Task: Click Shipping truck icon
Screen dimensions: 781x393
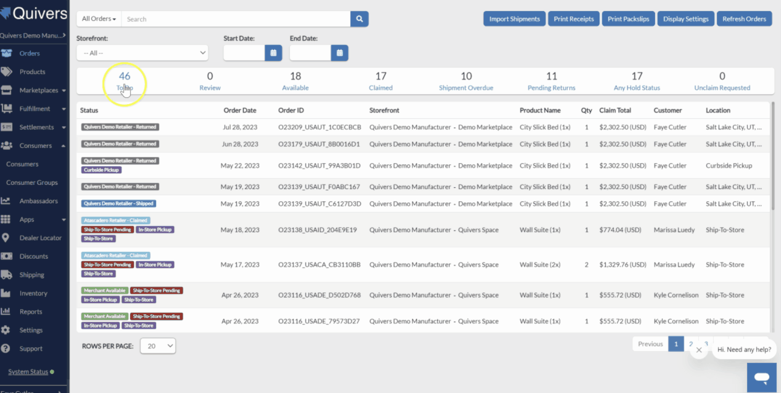Action: point(6,275)
